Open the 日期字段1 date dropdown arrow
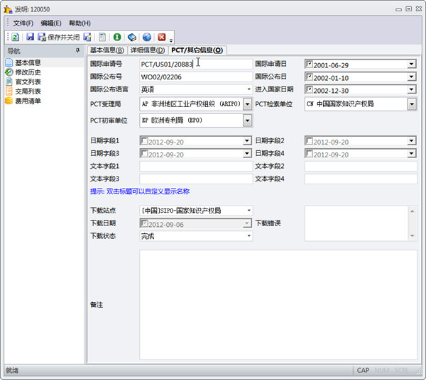 (246, 140)
